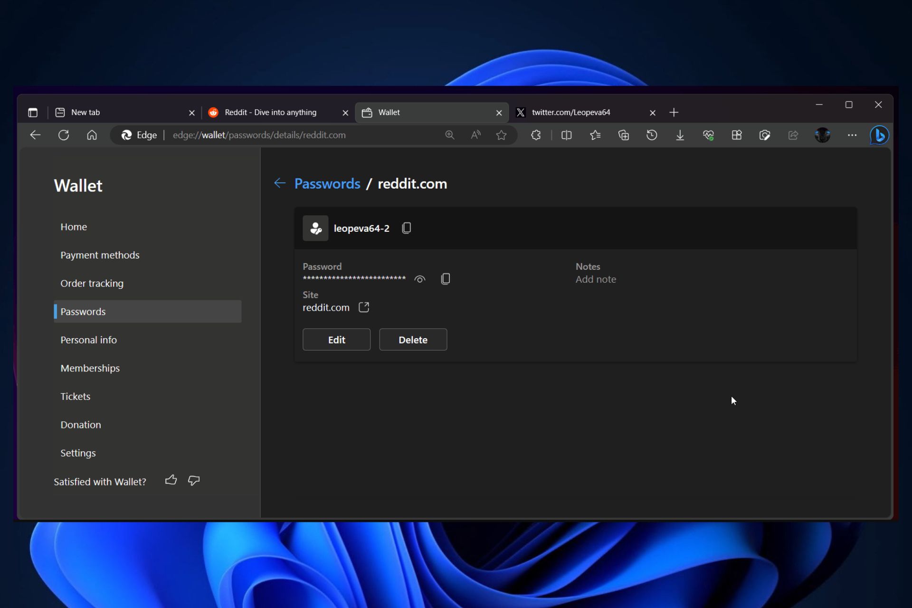Select the Wallet tab
Screen dimensions: 912x608
click(x=431, y=113)
